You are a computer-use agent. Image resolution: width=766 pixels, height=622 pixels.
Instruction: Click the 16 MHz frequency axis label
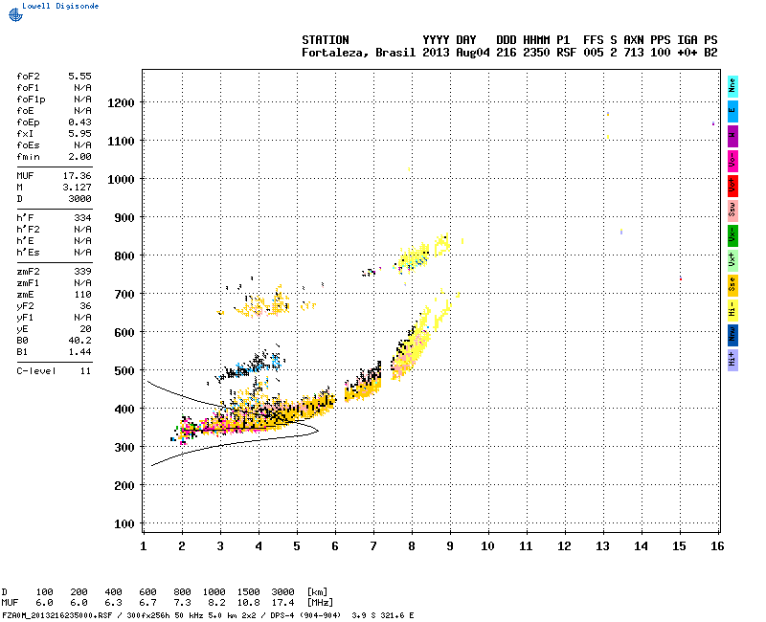pyautogui.click(x=717, y=546)
